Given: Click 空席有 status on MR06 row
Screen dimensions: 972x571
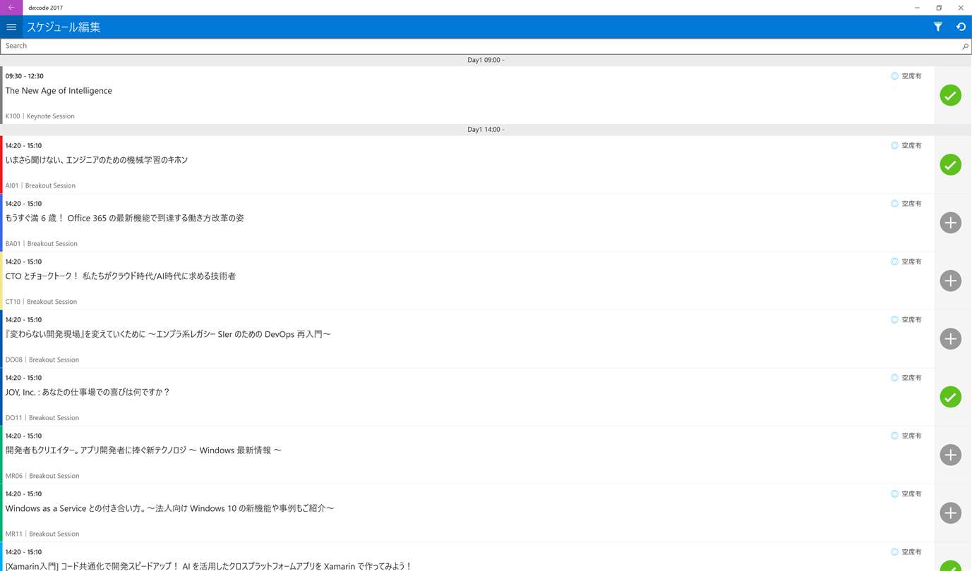Looking at the screenshot, I should pyautogui.click(x=906, y=436).
